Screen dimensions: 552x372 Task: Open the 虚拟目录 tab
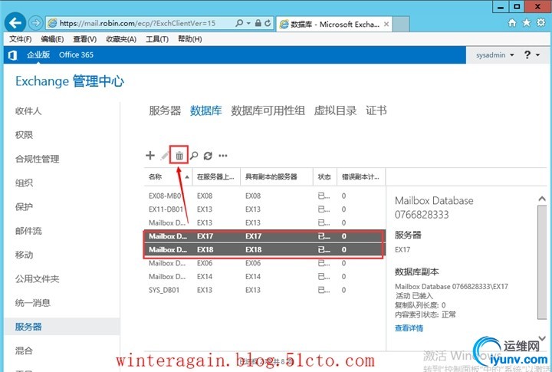pos(335,110)
